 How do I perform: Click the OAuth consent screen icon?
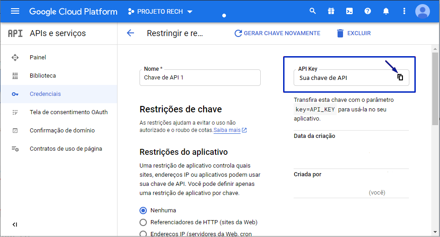[15, 112]
